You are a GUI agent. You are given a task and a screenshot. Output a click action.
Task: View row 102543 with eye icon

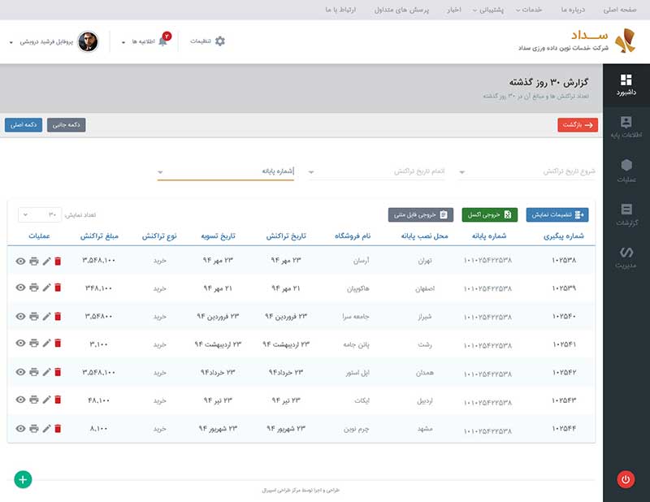(x=21, y=399)
